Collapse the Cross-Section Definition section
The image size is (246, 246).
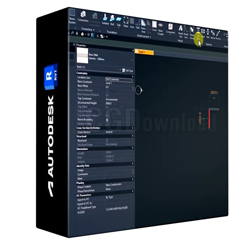133,128
